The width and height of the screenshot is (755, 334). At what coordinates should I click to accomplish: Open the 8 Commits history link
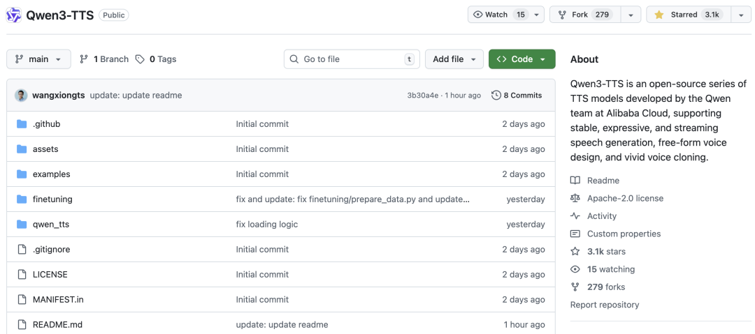517,95
